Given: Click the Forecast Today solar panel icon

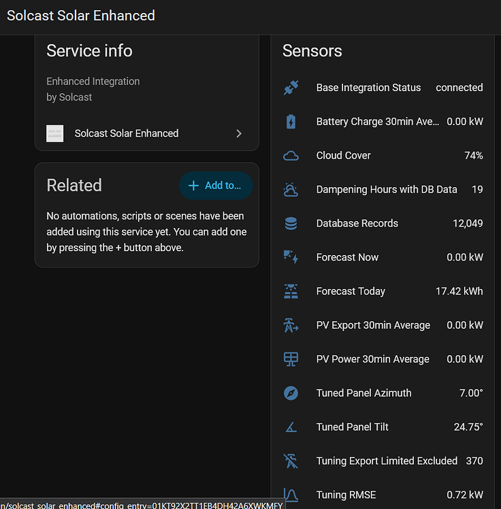Looking at the screenshot, I should point(291,291).
